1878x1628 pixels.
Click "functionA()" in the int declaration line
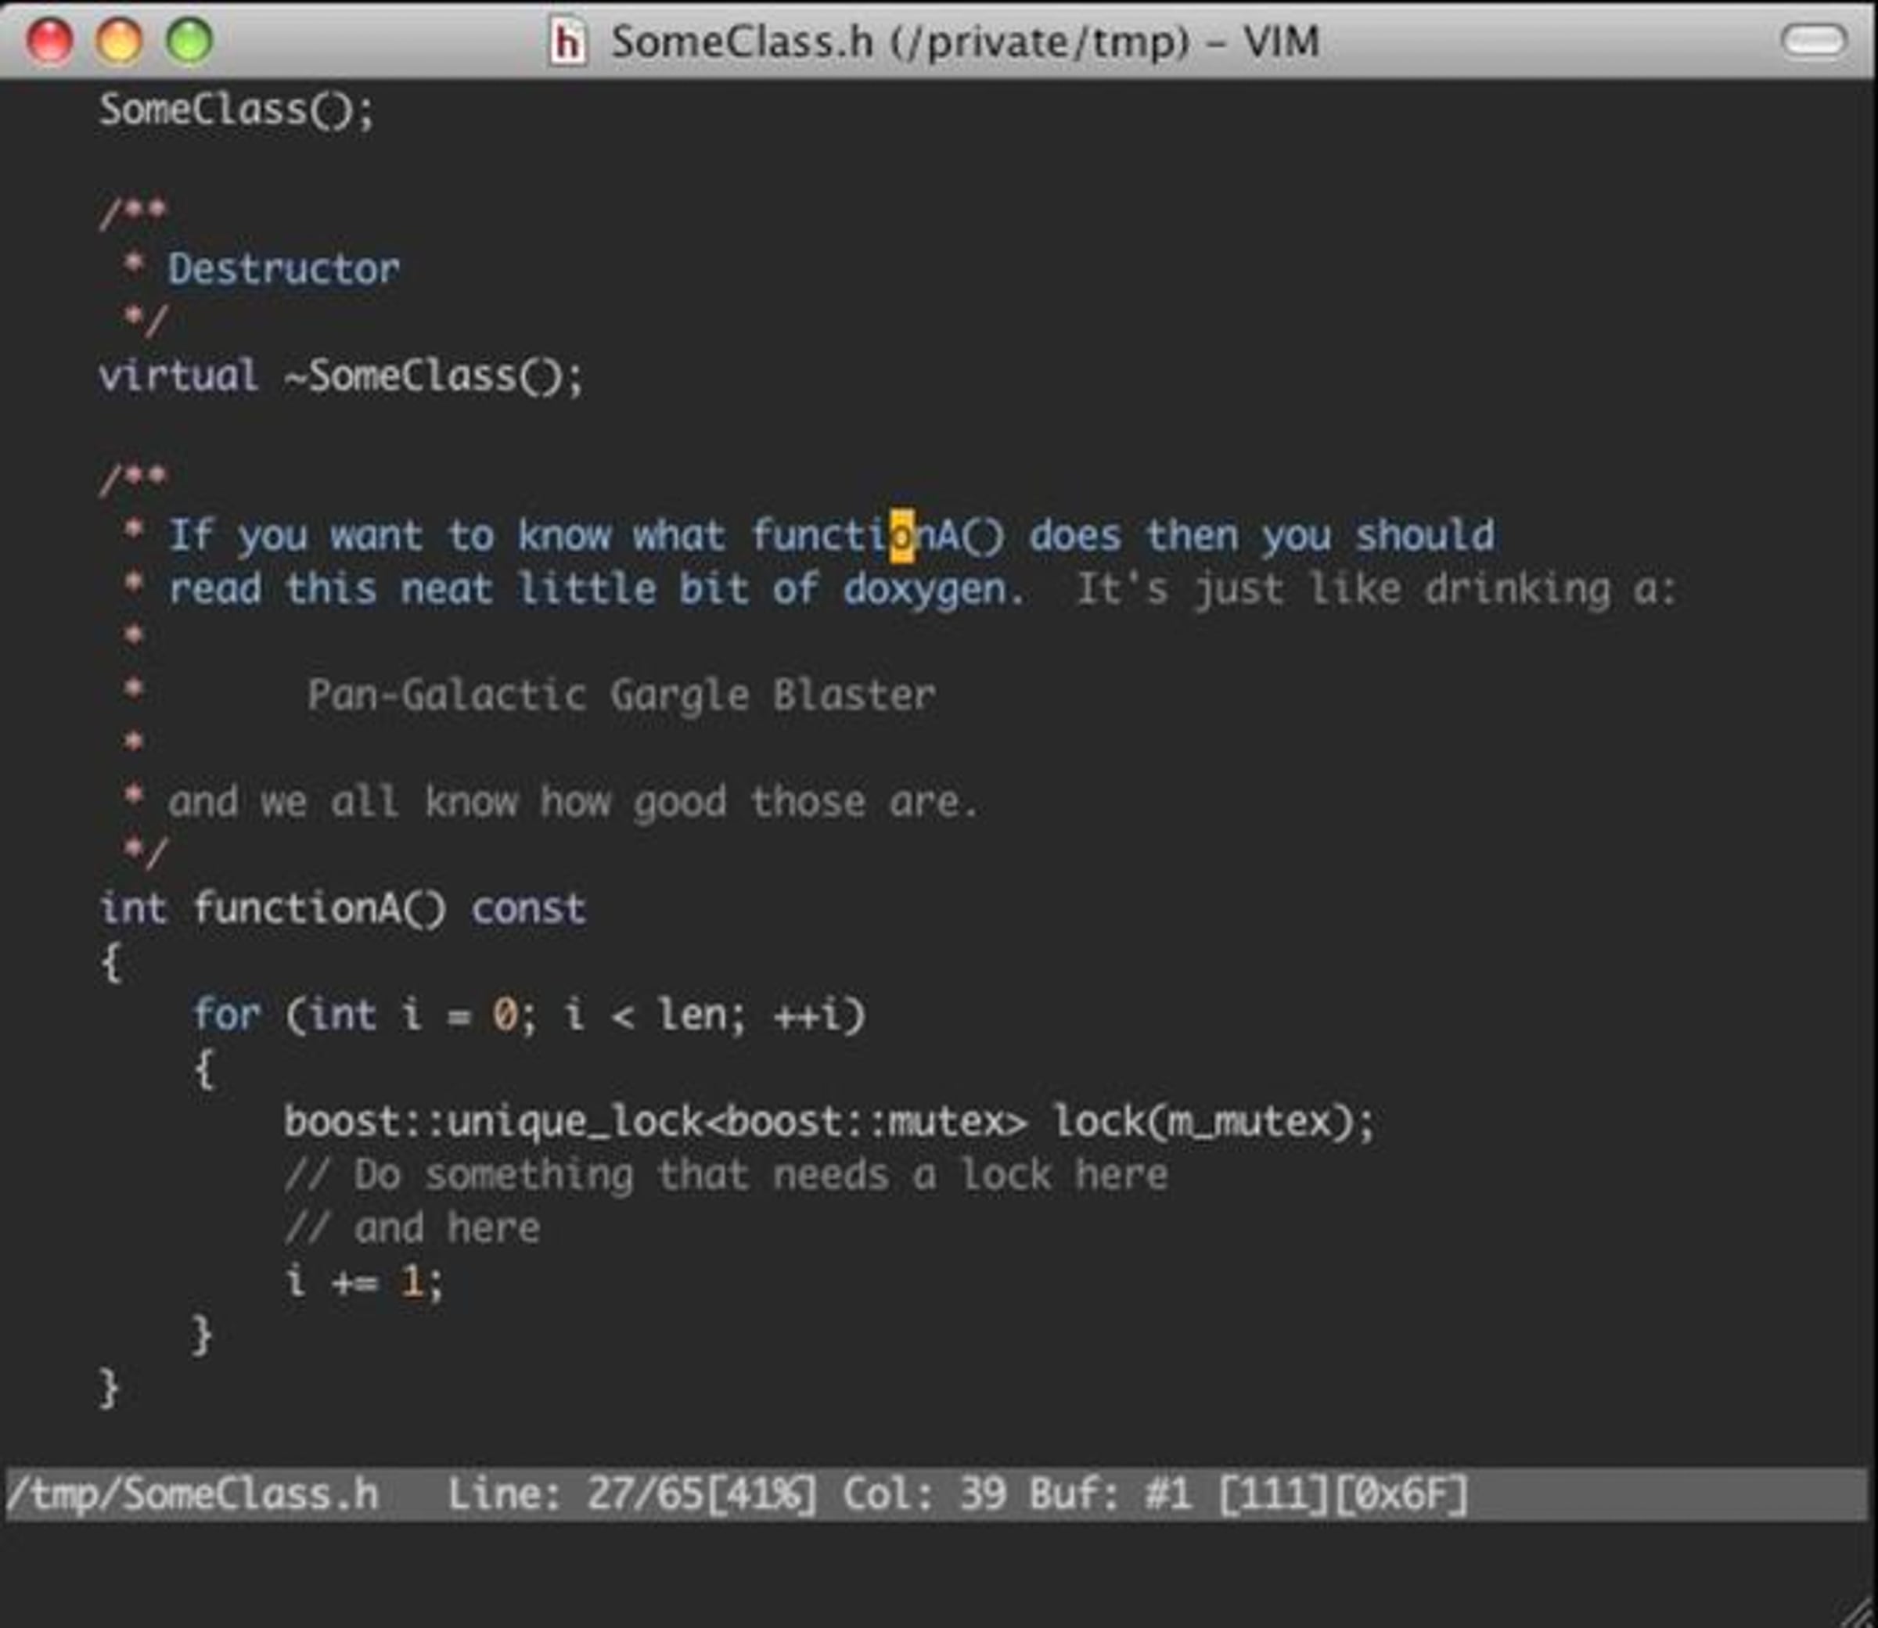(320, 908)
